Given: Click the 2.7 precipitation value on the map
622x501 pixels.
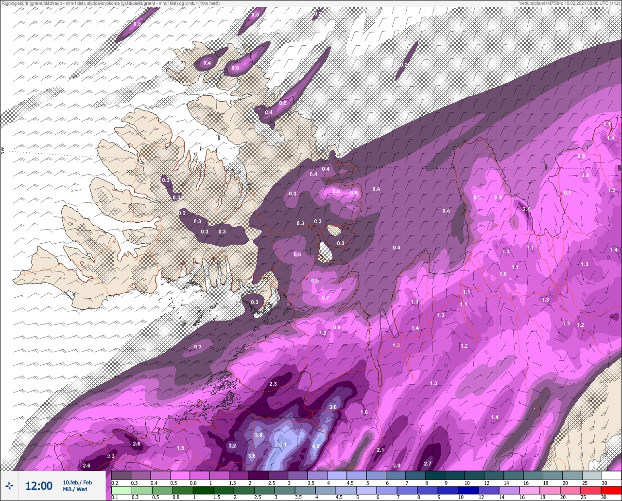Looking at the screenshot, I should 428,464.
